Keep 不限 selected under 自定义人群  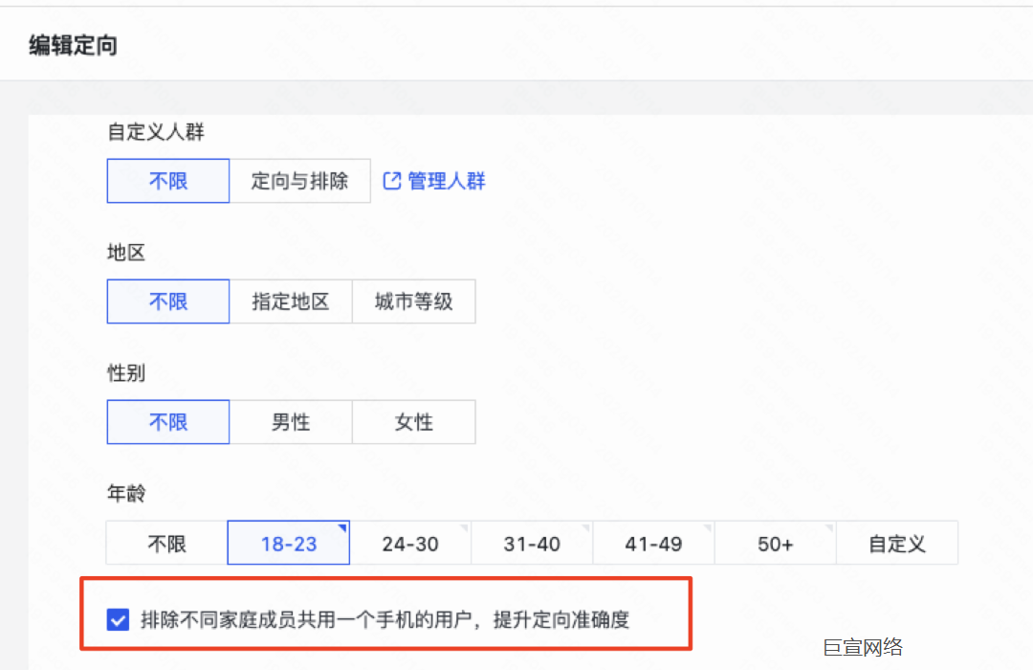point(167,181)
